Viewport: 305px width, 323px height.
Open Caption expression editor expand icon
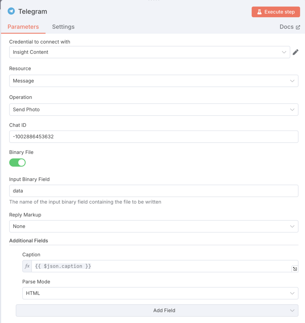coord(295,269)
